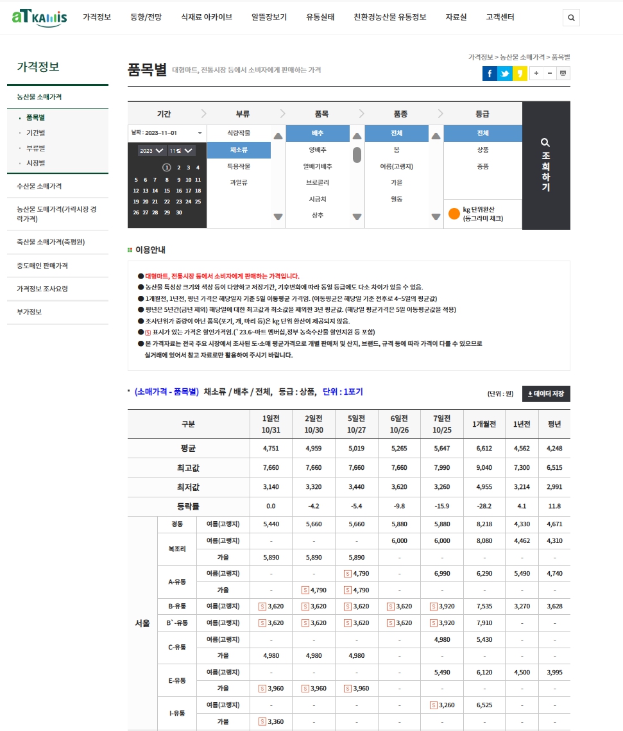Open 식재료 아카이브 top menu
This screenshot has width=623, height=731.
coord(207,17)
